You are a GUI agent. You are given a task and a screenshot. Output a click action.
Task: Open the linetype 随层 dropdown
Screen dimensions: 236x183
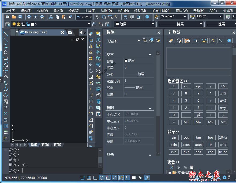point(201,24)
